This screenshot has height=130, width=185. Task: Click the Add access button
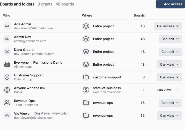point(170,4)
